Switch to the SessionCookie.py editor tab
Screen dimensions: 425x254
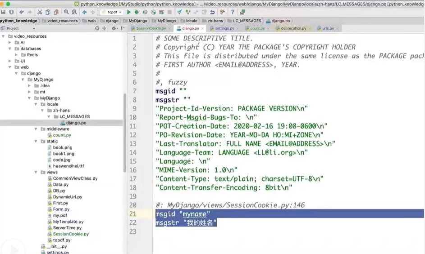point(151,28)
